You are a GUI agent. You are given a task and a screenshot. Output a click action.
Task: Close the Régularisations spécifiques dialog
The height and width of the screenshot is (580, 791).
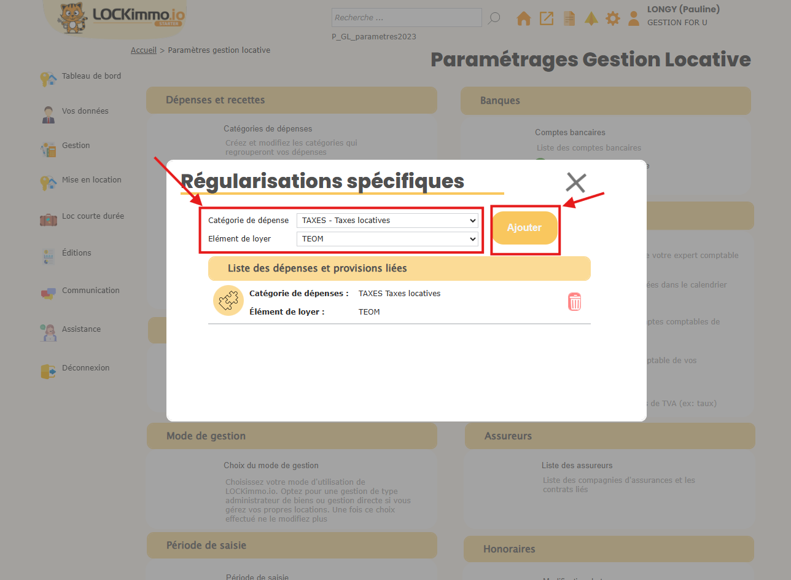click(575, 182)
